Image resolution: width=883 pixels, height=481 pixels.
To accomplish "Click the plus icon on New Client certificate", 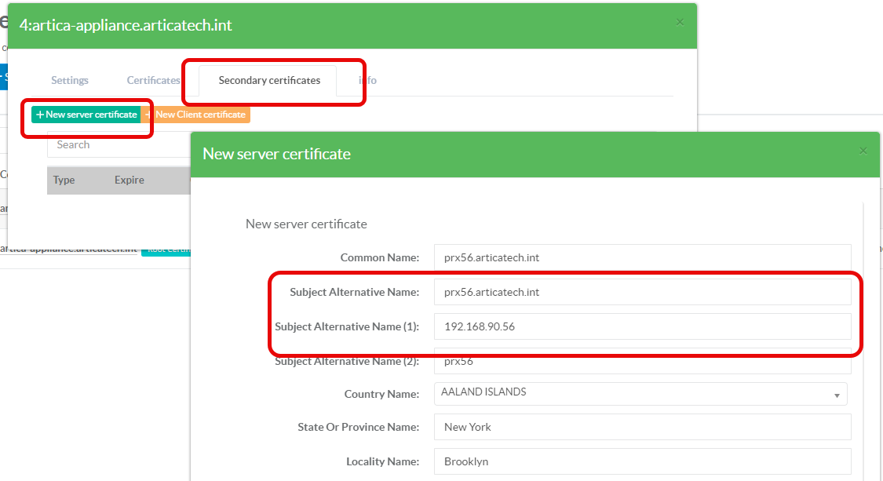I will [x=149, y=115].
